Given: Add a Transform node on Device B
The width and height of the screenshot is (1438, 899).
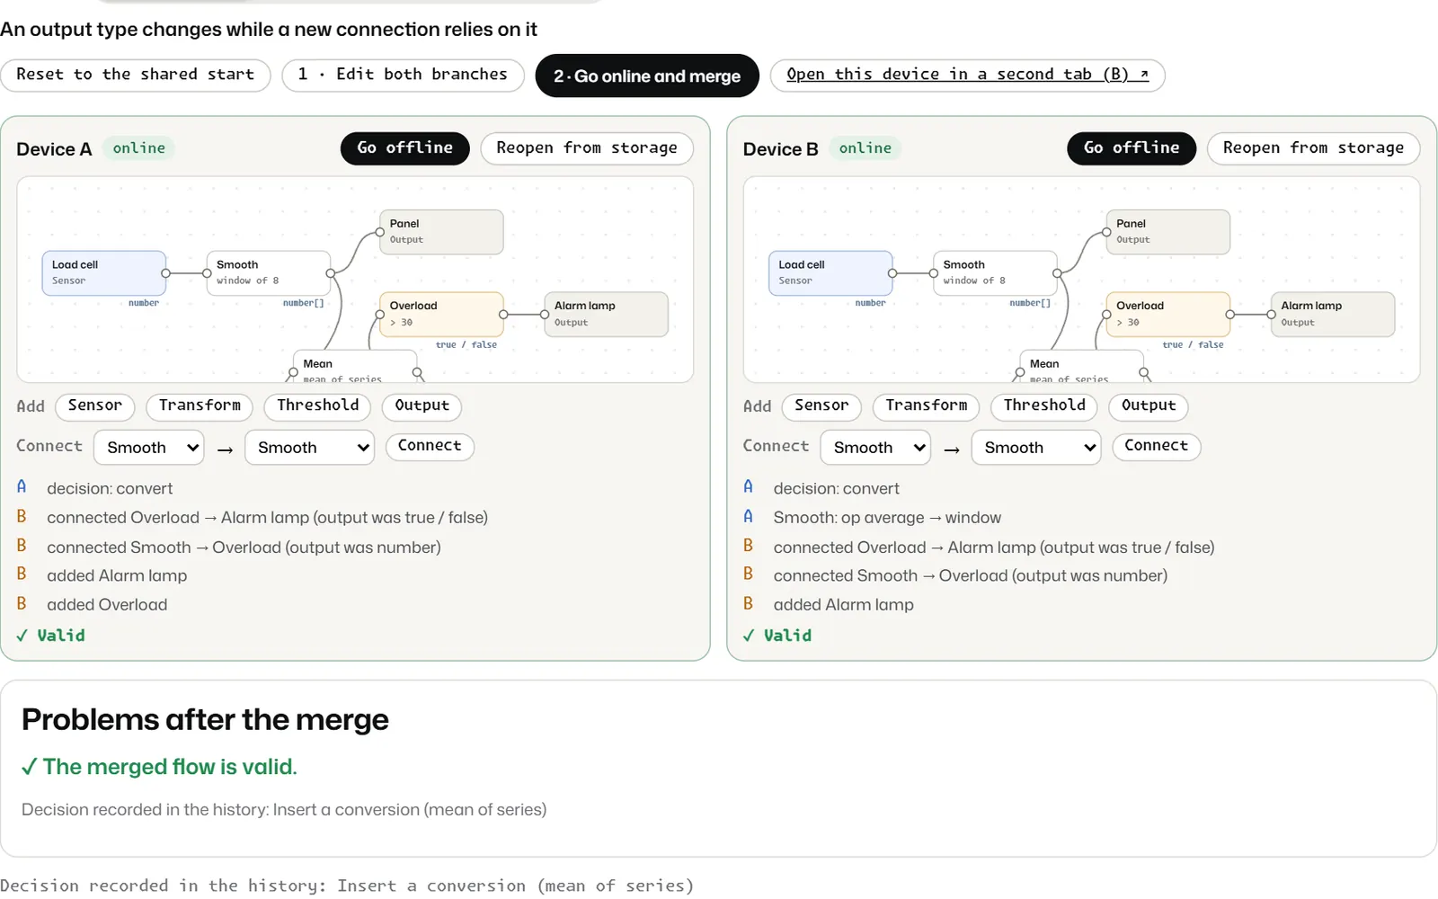Looking at the screenshot, I should coord(927,406).
